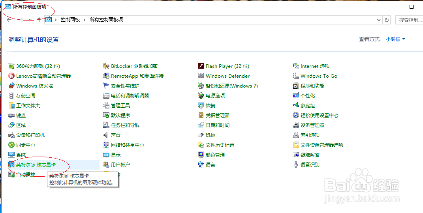The height and width of the screenshot is (213, 423).
Task: Open 工作文件夹 icon
Action: click(11, 106)
